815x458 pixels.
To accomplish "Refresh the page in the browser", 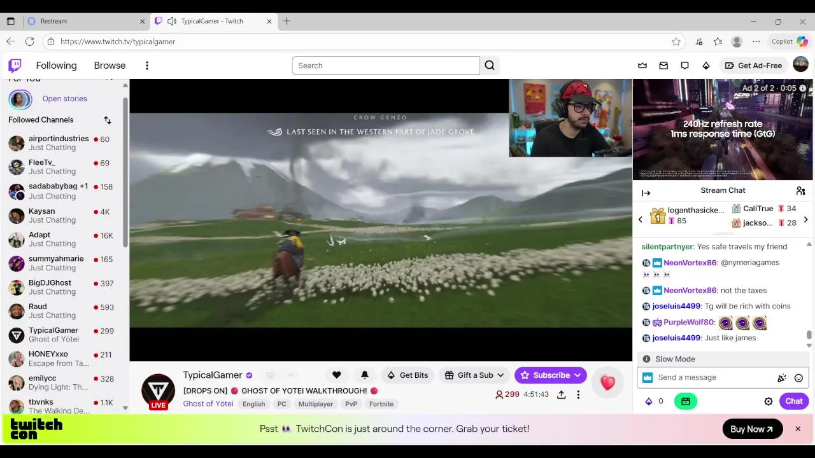I will (x=29, y=41).
